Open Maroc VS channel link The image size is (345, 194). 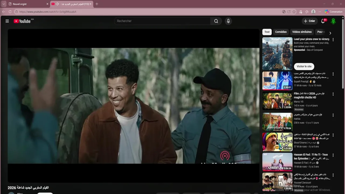point(298,102)
